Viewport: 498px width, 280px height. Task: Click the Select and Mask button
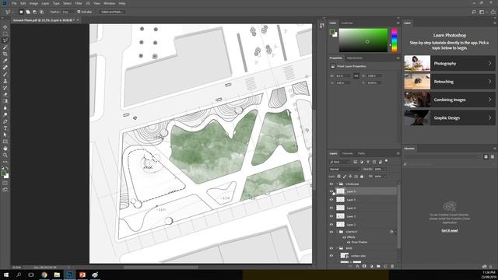click(111, 12)
